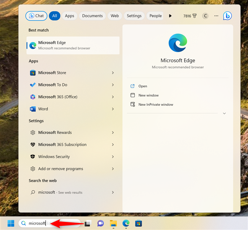Click the web search magnifier icon
This screenshot has height=230, width=248.
point(33,192)
